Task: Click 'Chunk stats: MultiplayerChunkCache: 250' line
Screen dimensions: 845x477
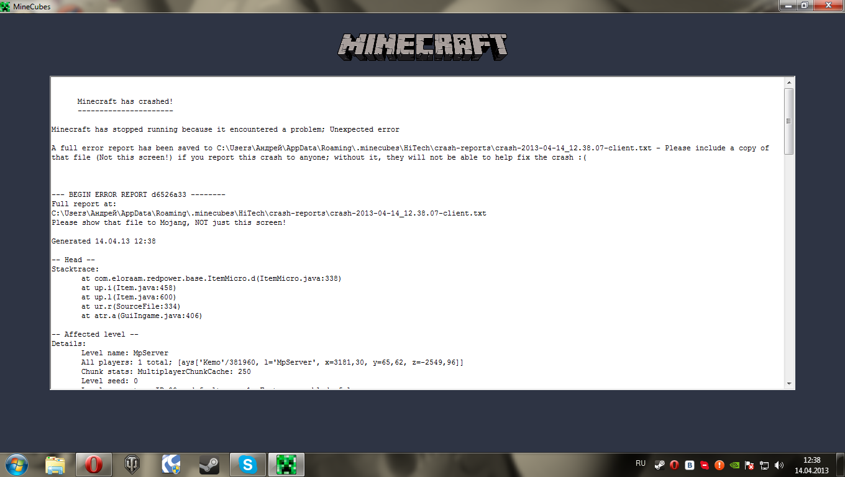Action: (166, 371)
